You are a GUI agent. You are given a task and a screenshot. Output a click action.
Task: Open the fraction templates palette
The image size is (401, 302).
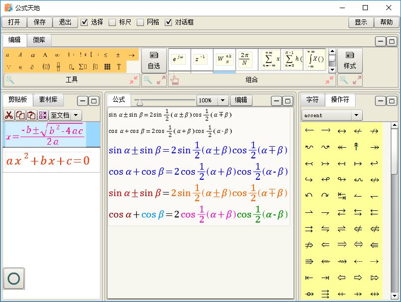tap(58, 67)
